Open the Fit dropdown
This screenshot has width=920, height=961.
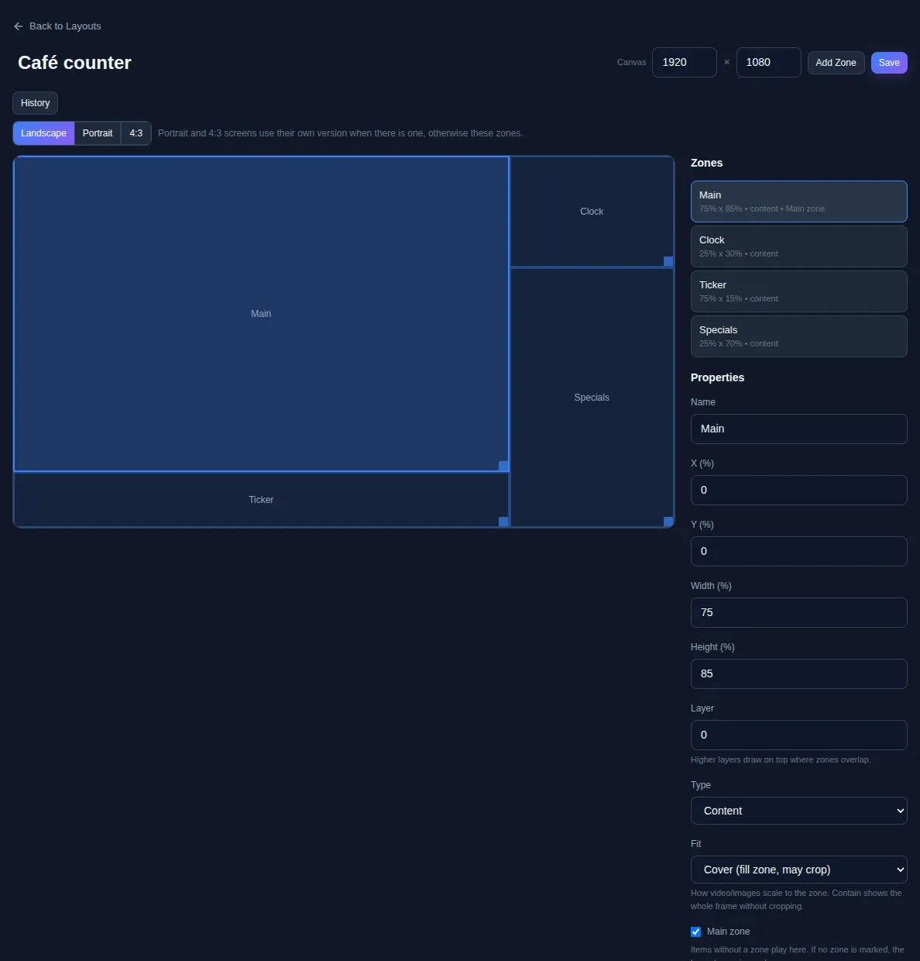coord(798,870)
